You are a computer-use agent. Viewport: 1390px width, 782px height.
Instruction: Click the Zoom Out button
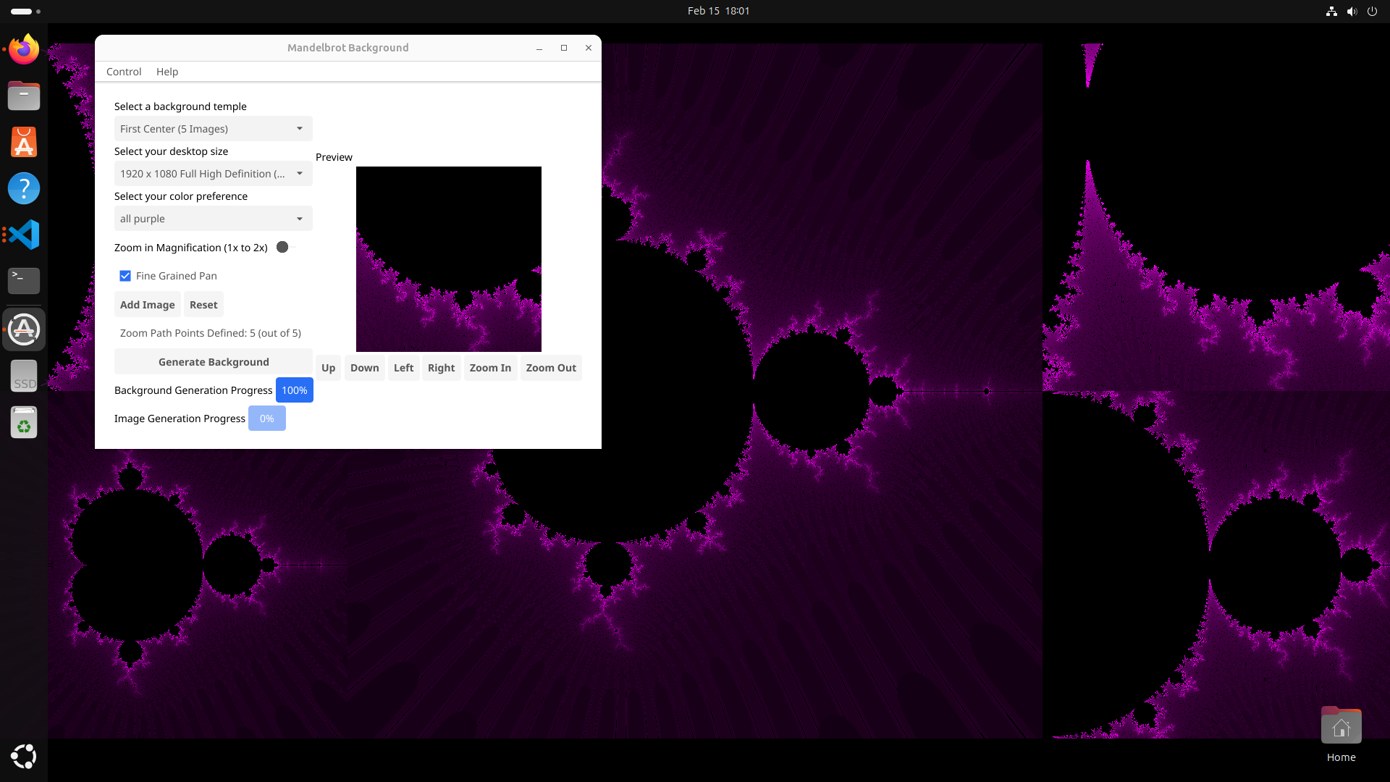[x=551, y=368]
